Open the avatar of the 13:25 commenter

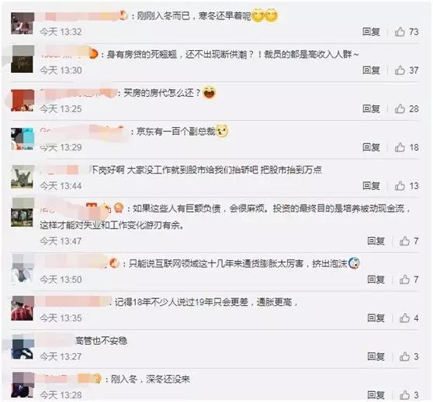pos(23,101)
